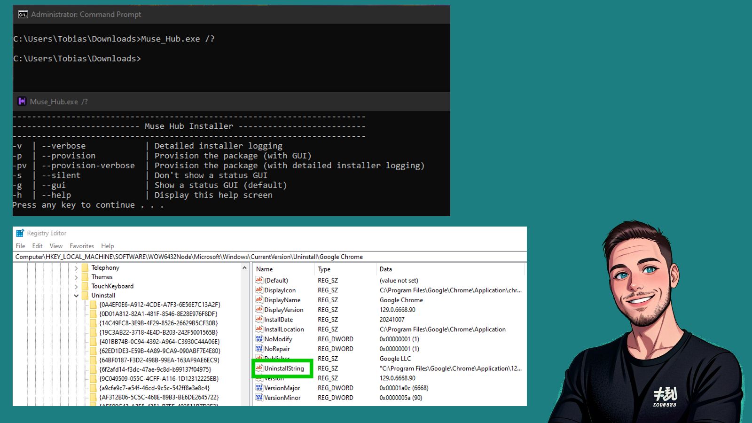Screen dimensions: 752x423
Task: Select the Uninstall key label
Action: click(x=103, y=295)
